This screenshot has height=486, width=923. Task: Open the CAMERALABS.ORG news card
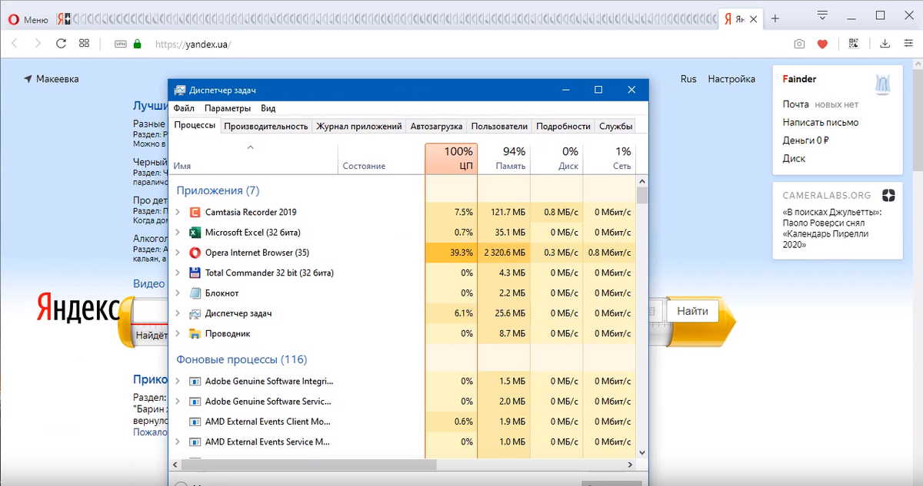(838, 221)
